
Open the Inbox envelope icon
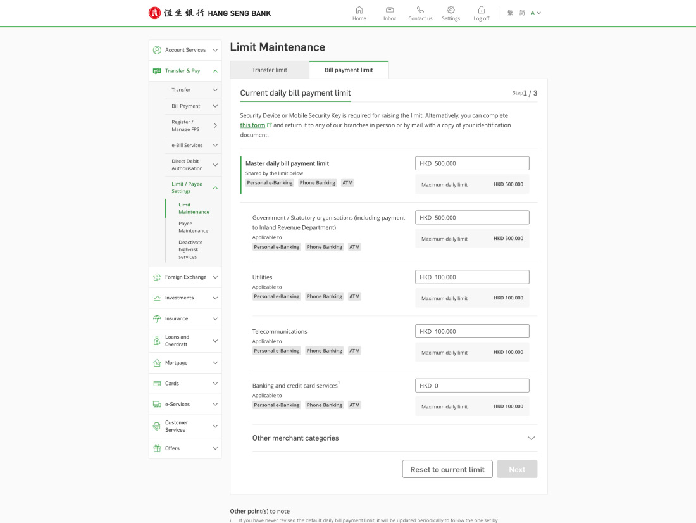[390, 10]
